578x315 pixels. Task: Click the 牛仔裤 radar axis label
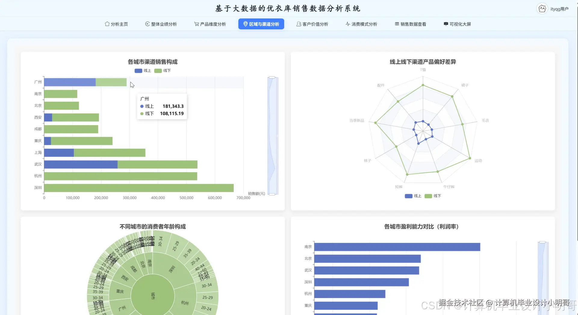point(449,187)
